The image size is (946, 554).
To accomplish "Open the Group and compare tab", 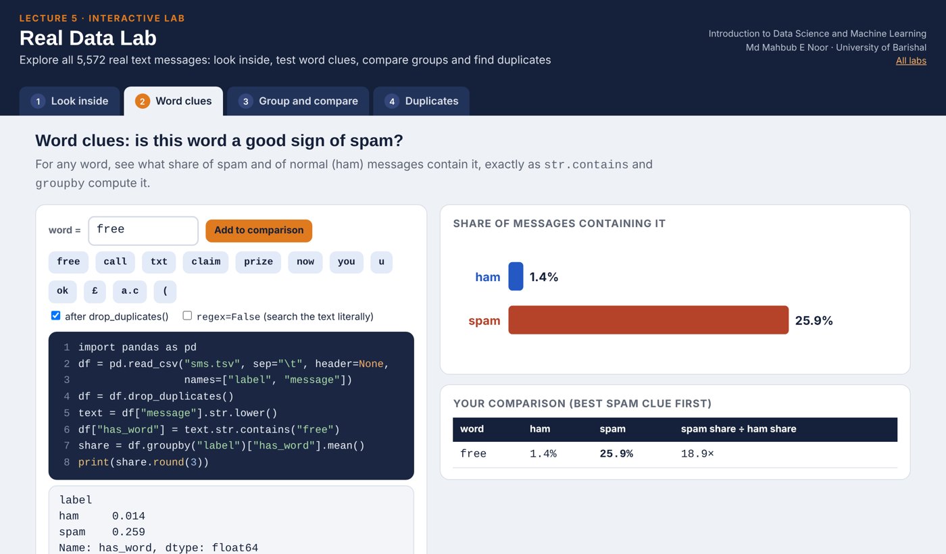I will [298, 101].
